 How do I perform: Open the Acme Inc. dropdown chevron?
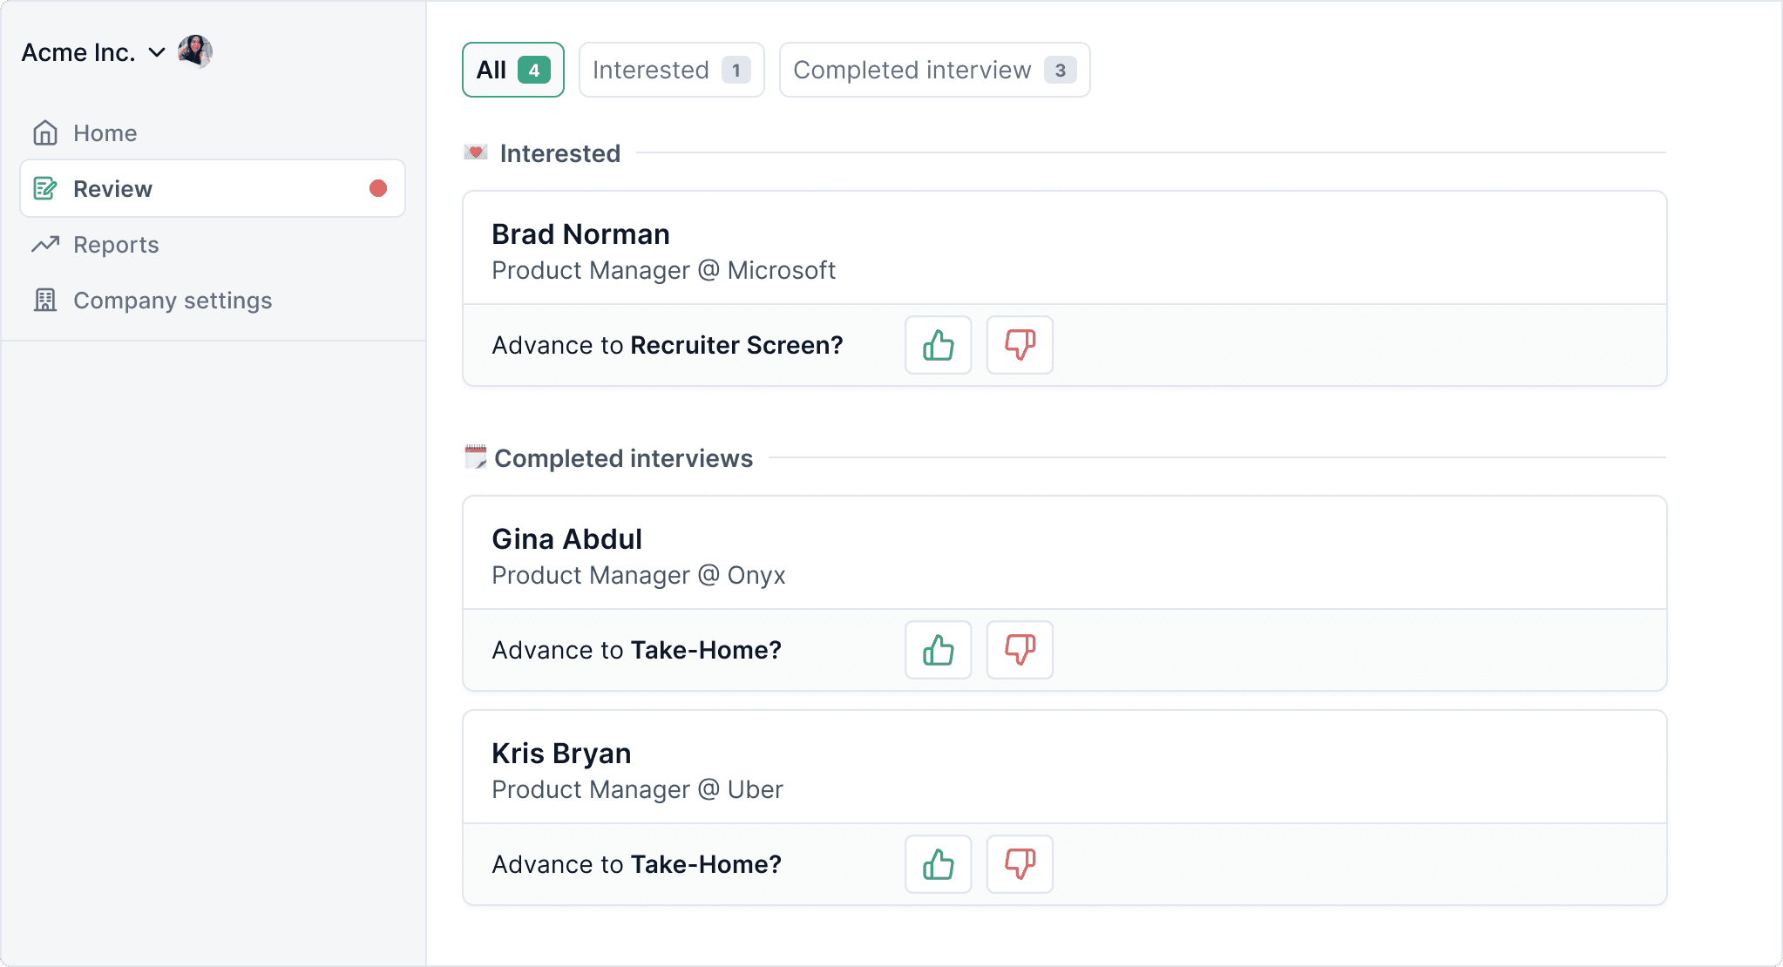[x=157, y=52]
